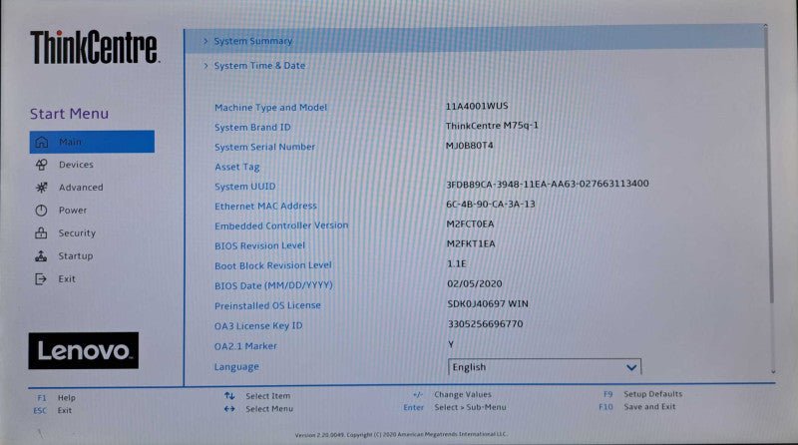Click the BIOS Date (MM/DD/YYYY) label
The height and width of the screenshot is (445, 798).
click(273, 285)
